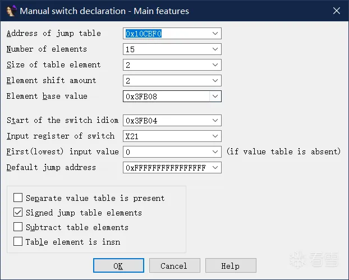The height and width of the screenshot is (280, 349).
Task: Click the 'Address of jump table' label
Action: point(54,33)
